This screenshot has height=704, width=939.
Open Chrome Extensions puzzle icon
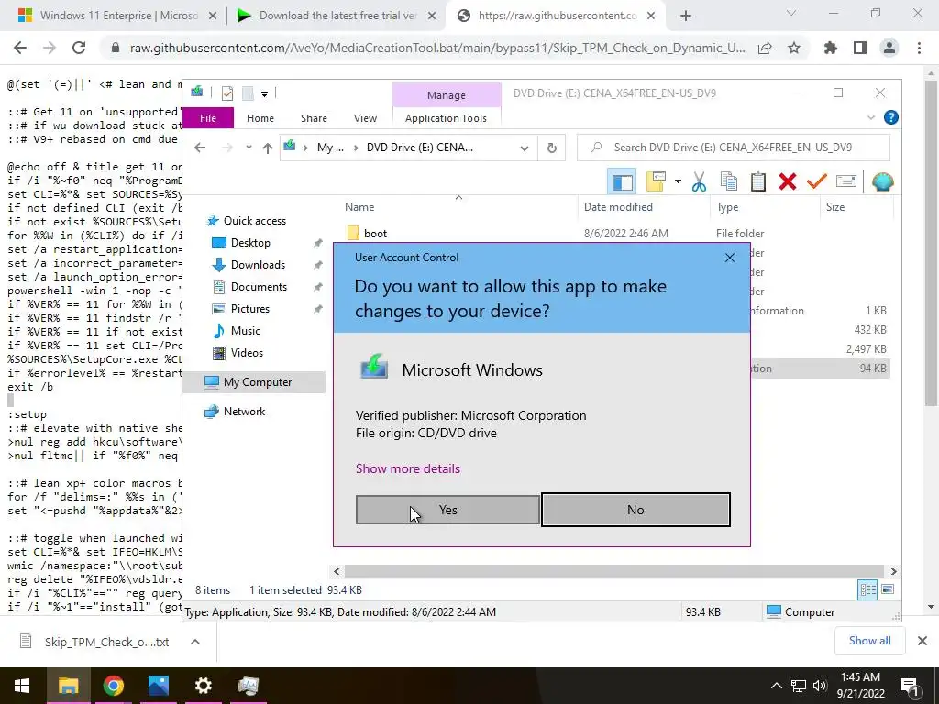click(x=830, y=48)
